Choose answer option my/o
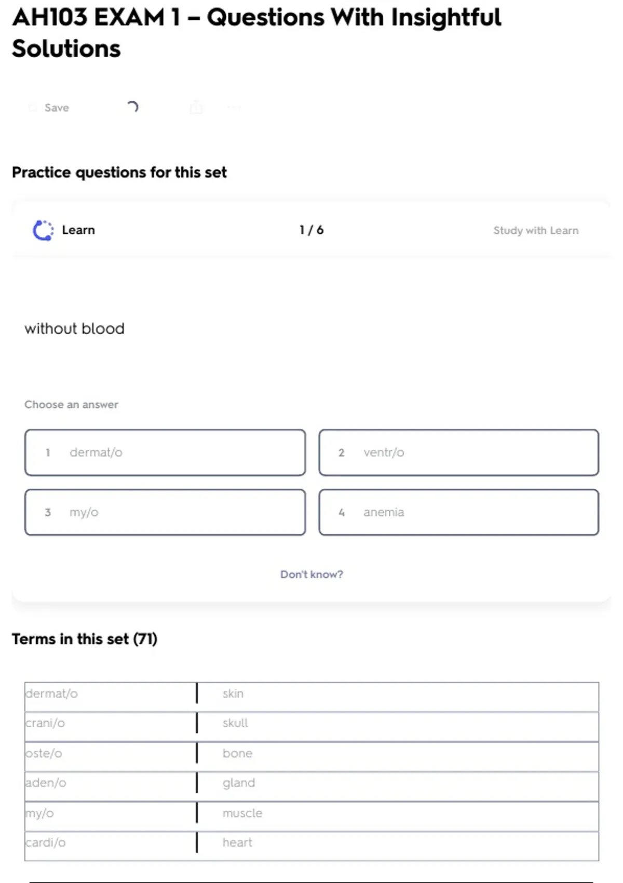This screenshot has width=623, height=883. coord(165,512)
